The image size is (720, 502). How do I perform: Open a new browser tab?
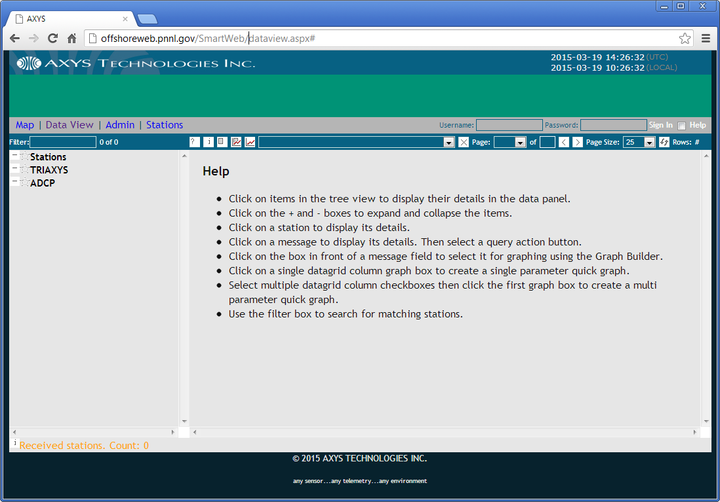click(x=148, y=19)
